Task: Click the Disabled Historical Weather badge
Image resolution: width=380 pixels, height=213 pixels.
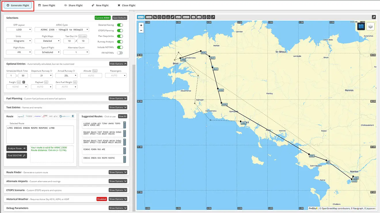Action: click(102, 199)
